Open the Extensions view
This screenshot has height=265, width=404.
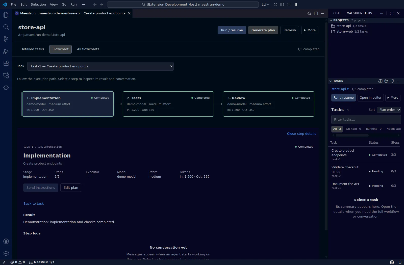click(6, 63)
